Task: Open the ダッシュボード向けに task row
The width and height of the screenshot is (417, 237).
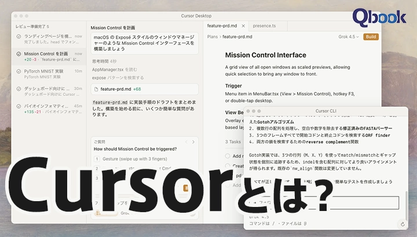Action: point(49,91)
